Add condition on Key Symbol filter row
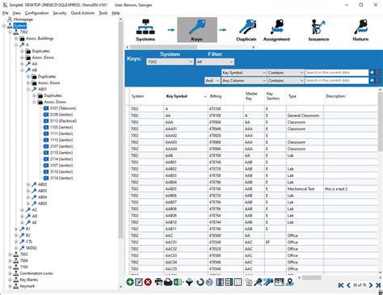383x295 pixels. click(372, 73)
